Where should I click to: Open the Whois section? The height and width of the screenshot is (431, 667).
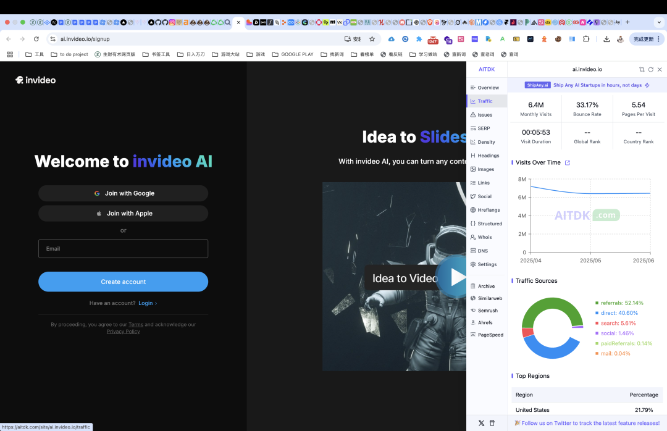click(487, 237)
